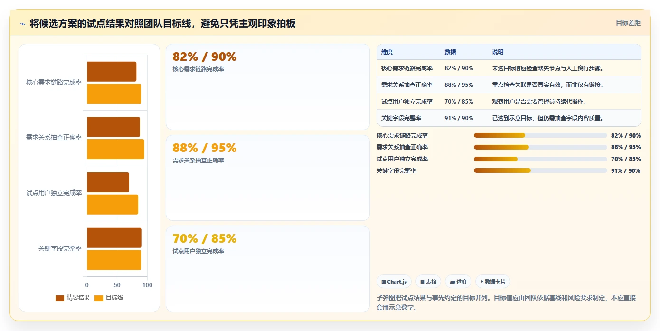Click the 100 tick on the chart axis
Screen dimensions: 660x331
point(147,285)
